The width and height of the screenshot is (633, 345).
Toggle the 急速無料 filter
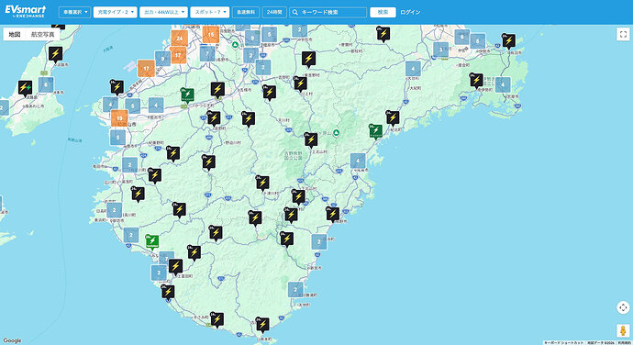pyautogui.click(x=246, y=12)
